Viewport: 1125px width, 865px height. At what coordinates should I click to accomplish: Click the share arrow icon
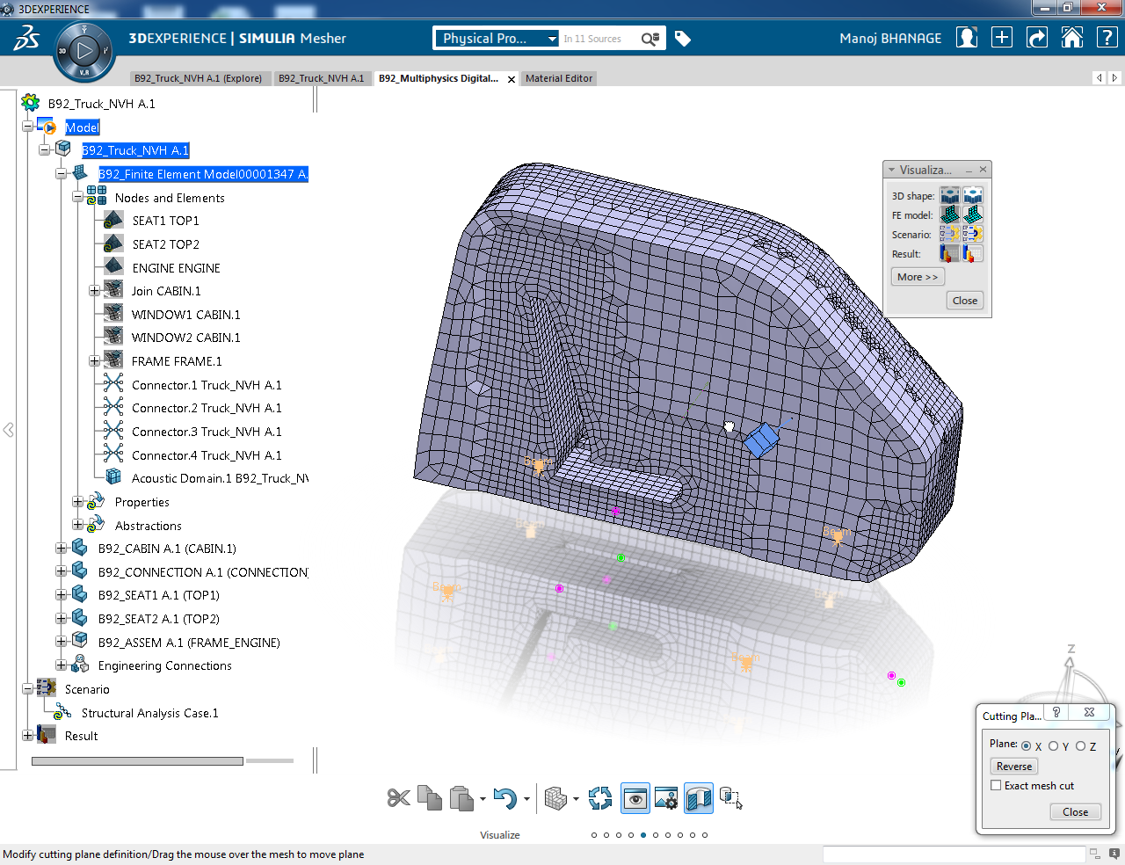pos(1037,38)
